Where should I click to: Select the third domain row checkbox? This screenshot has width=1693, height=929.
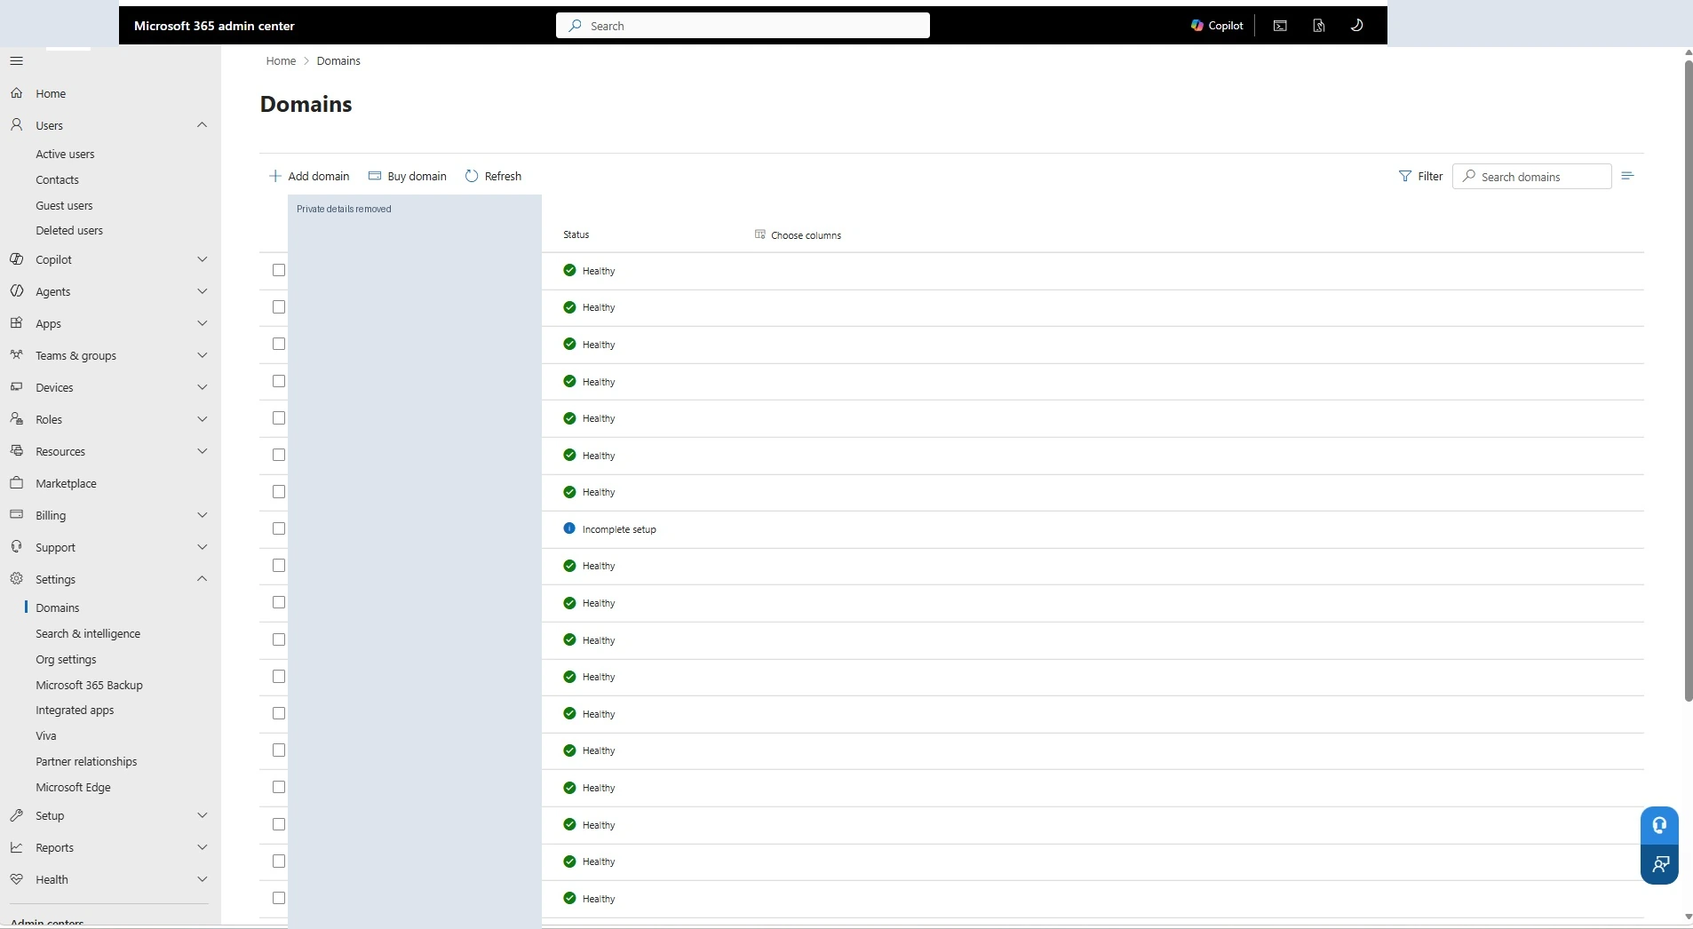click(x=279, y=344)
